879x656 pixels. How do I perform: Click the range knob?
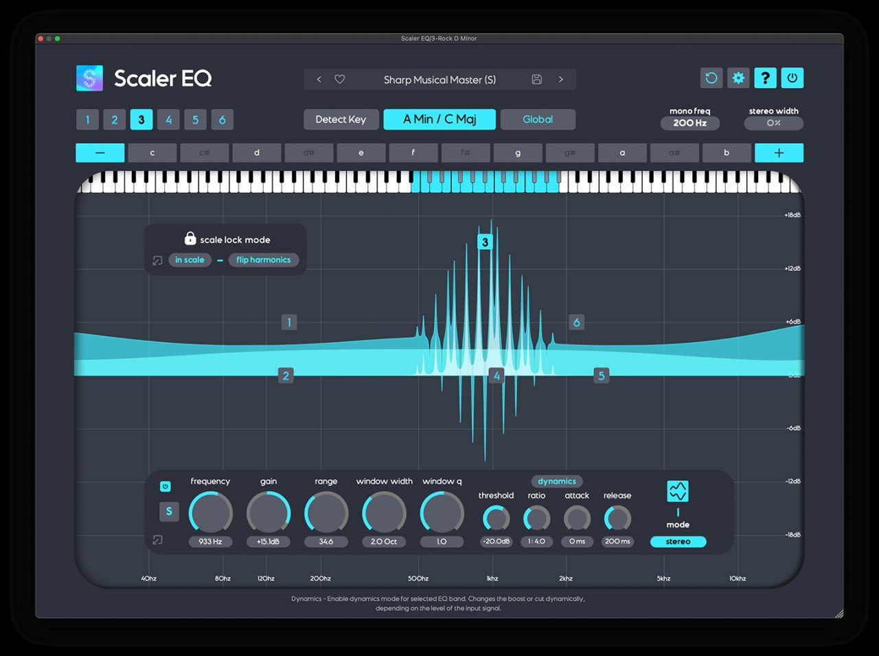coord(326,512)
